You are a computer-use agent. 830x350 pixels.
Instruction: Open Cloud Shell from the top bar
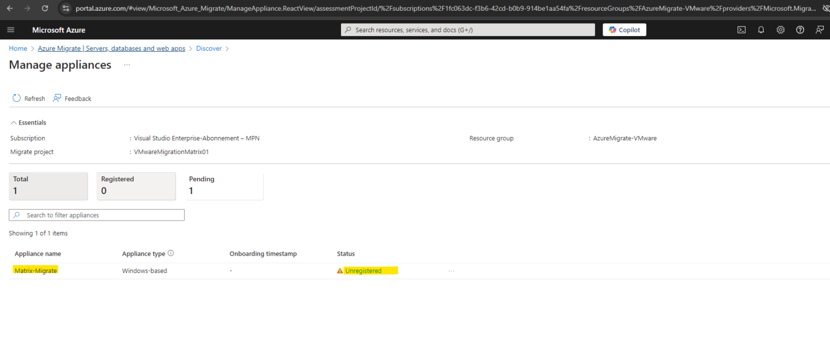741,30
